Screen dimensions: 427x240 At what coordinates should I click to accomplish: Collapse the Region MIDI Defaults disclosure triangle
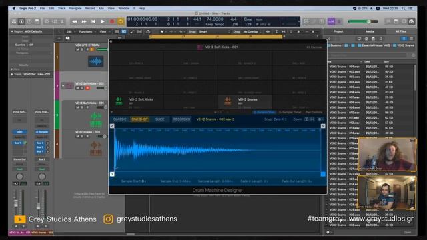click(x=12, y=31)
